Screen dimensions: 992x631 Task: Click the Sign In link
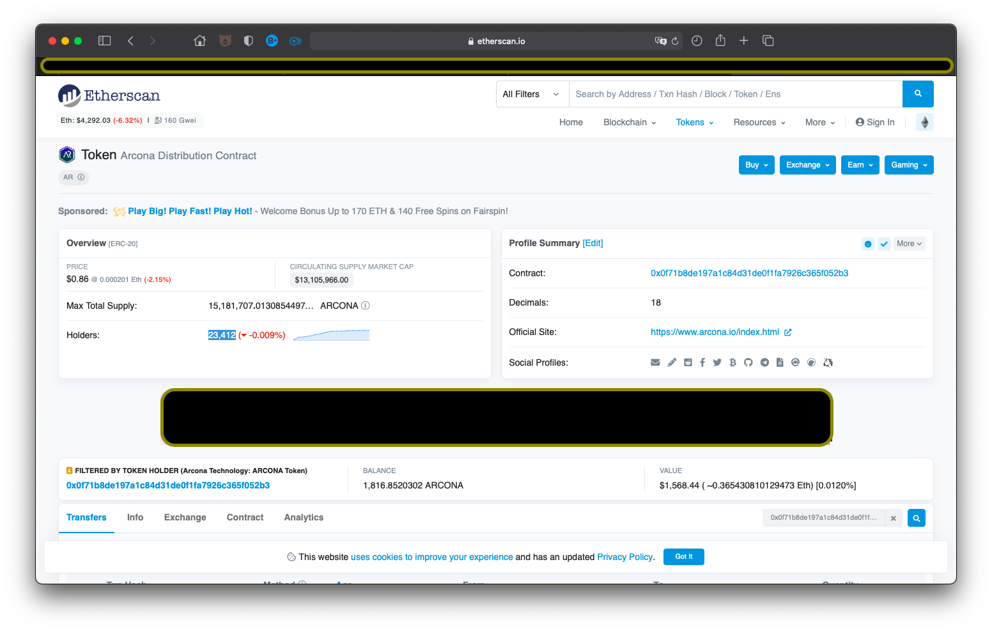click(875, 122)
